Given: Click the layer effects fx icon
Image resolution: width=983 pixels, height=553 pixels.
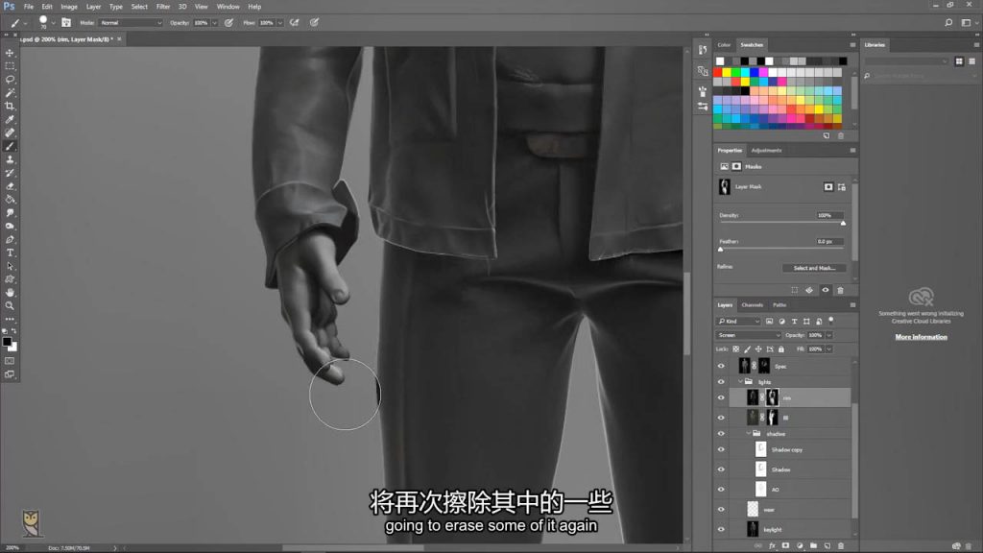Looking at the screenshot, I should pos(772,546).
